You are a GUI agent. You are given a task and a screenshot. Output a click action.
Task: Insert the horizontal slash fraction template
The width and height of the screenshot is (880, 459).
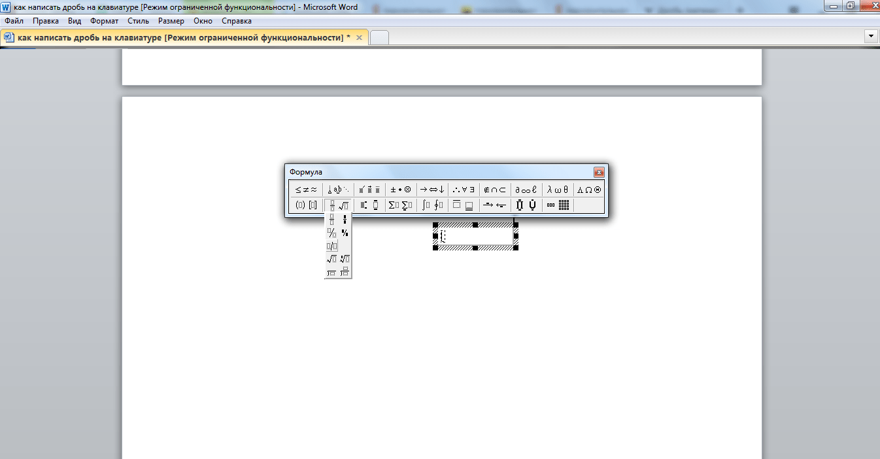(331, 246)
